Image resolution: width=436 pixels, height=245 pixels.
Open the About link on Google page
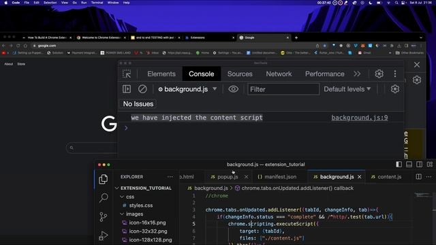[9, 64]
